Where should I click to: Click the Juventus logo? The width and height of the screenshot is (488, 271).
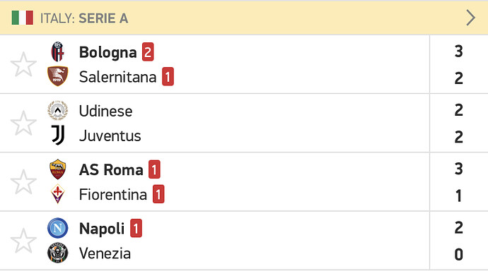[58, 135]
